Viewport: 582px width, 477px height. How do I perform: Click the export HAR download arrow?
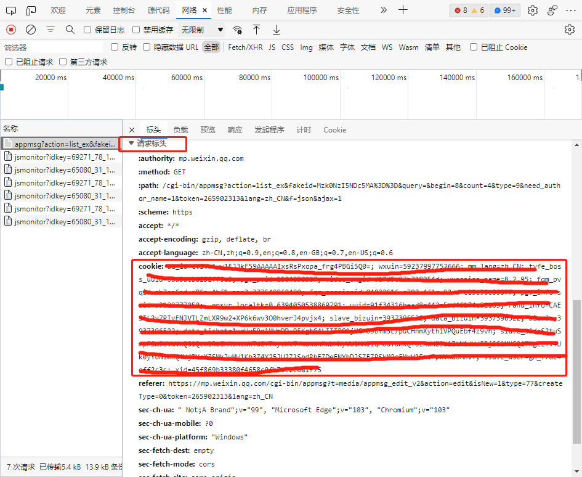[x=277, y=30]
